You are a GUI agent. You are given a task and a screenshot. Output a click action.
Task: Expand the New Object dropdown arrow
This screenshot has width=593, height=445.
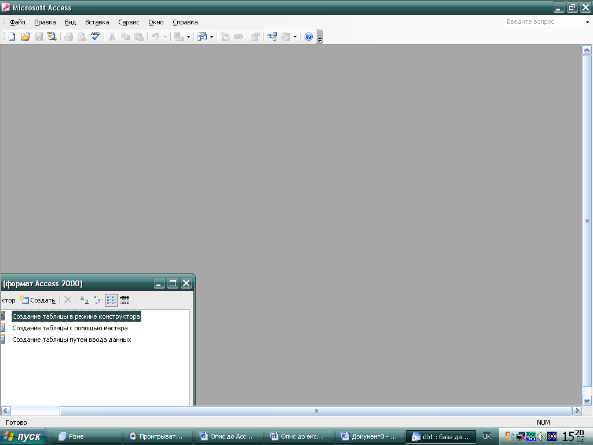coord(295,37)
